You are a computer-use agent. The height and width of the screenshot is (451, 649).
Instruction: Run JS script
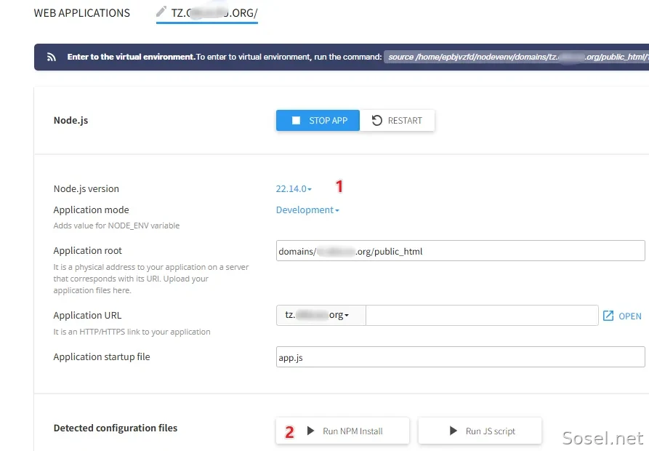tap(480, 431)
